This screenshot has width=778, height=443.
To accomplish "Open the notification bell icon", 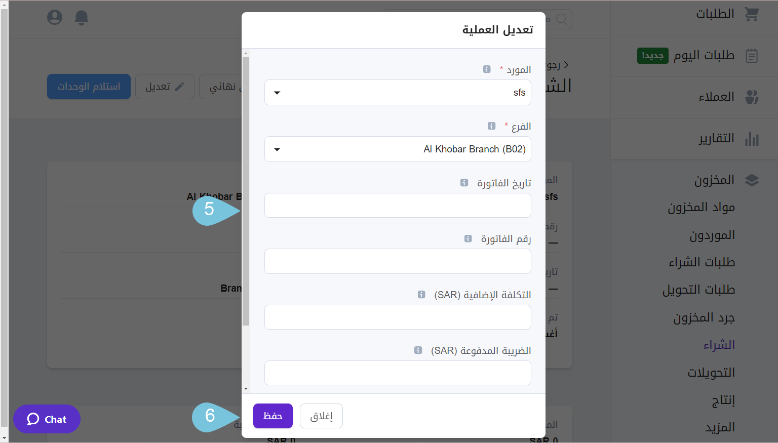I will click(82, 17).
